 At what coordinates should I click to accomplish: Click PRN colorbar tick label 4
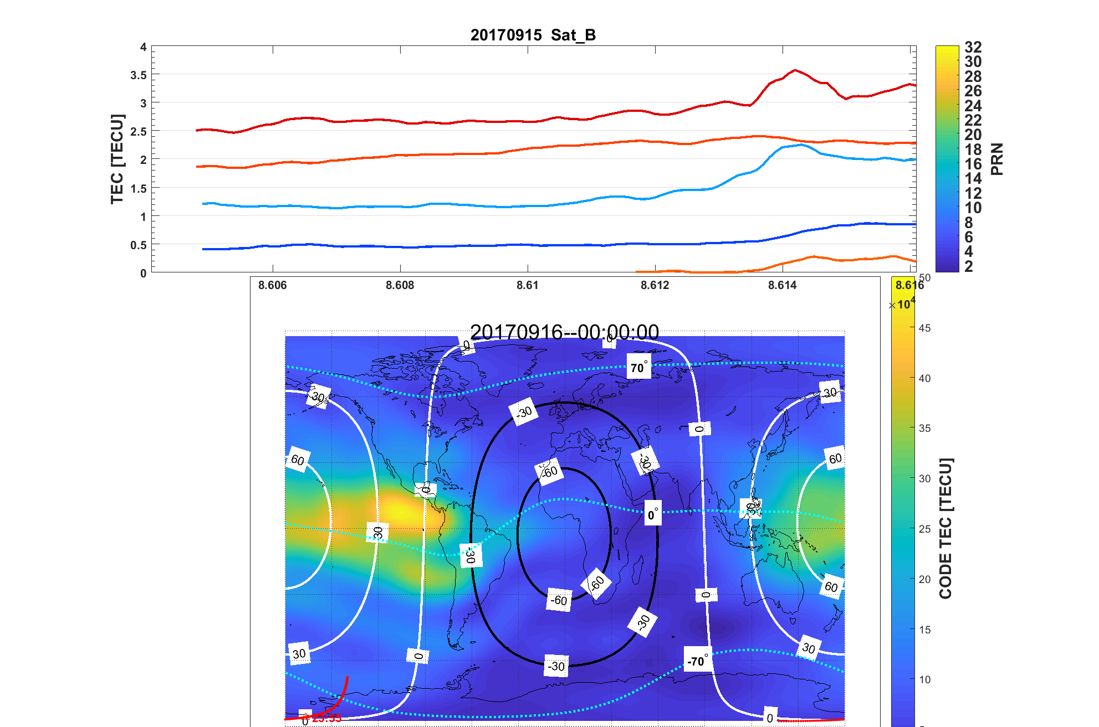[x=969, y=251]
